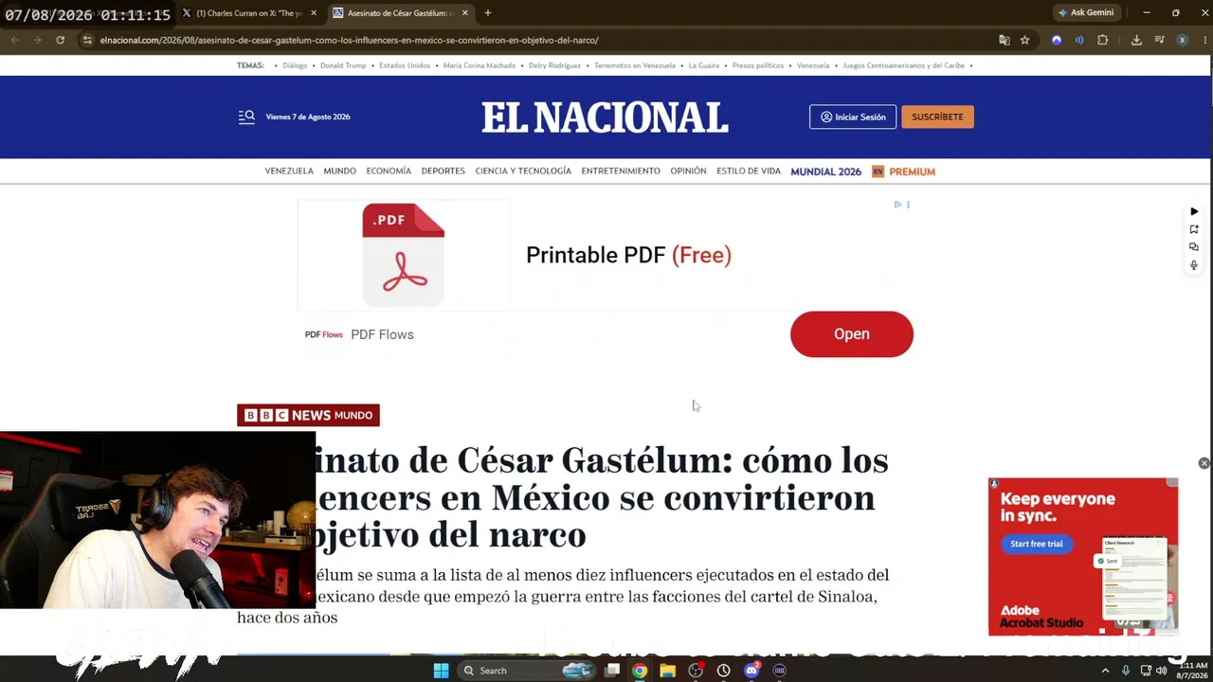Click the taskbar Search box
The image size is (1213, 682).
(527, 671)
